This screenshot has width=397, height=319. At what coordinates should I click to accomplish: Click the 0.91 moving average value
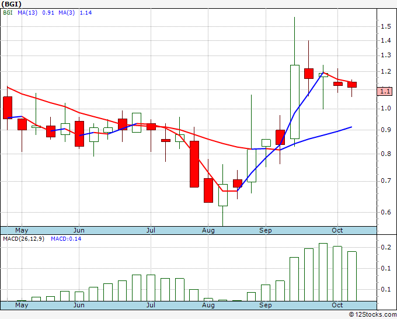pyautogui.click(x=48, y=13)
